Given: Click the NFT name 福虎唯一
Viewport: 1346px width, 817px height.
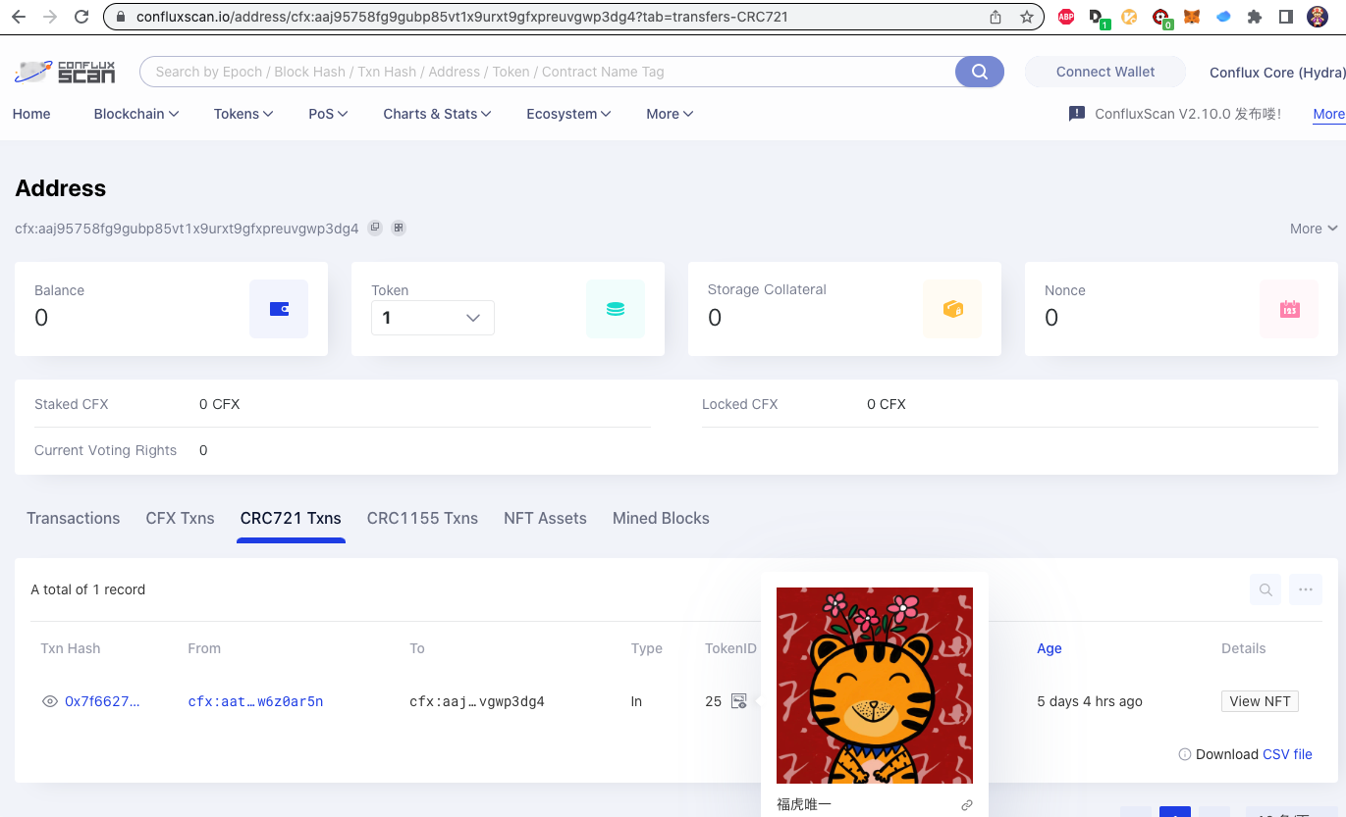Looking at the screenshot, I should point(804,805).
